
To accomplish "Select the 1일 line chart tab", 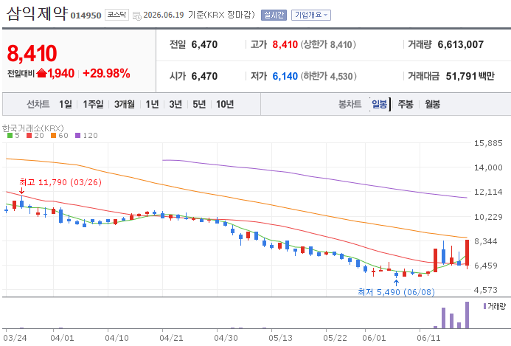I will pos(65,104).
